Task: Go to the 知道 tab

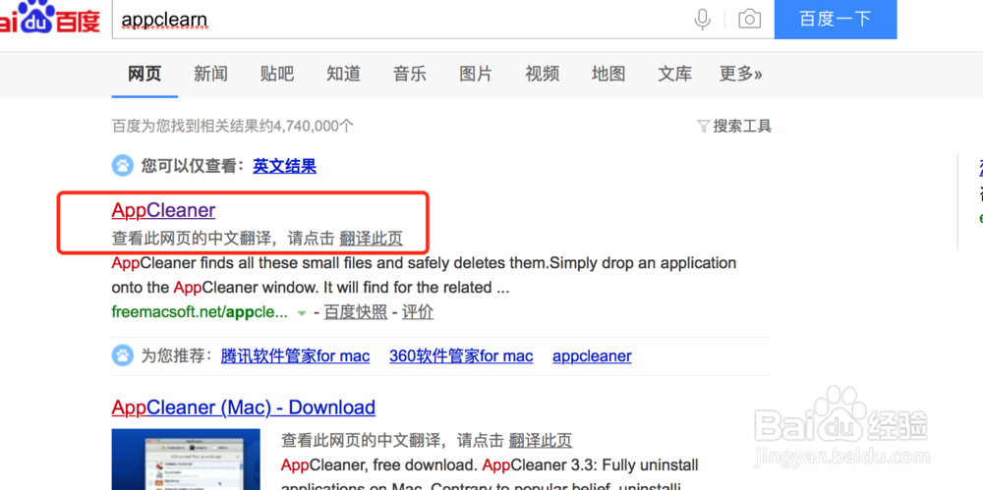Action: tap(343, 74)
